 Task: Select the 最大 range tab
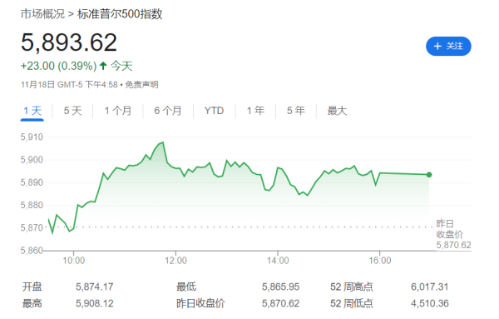[x=337, y=111]
